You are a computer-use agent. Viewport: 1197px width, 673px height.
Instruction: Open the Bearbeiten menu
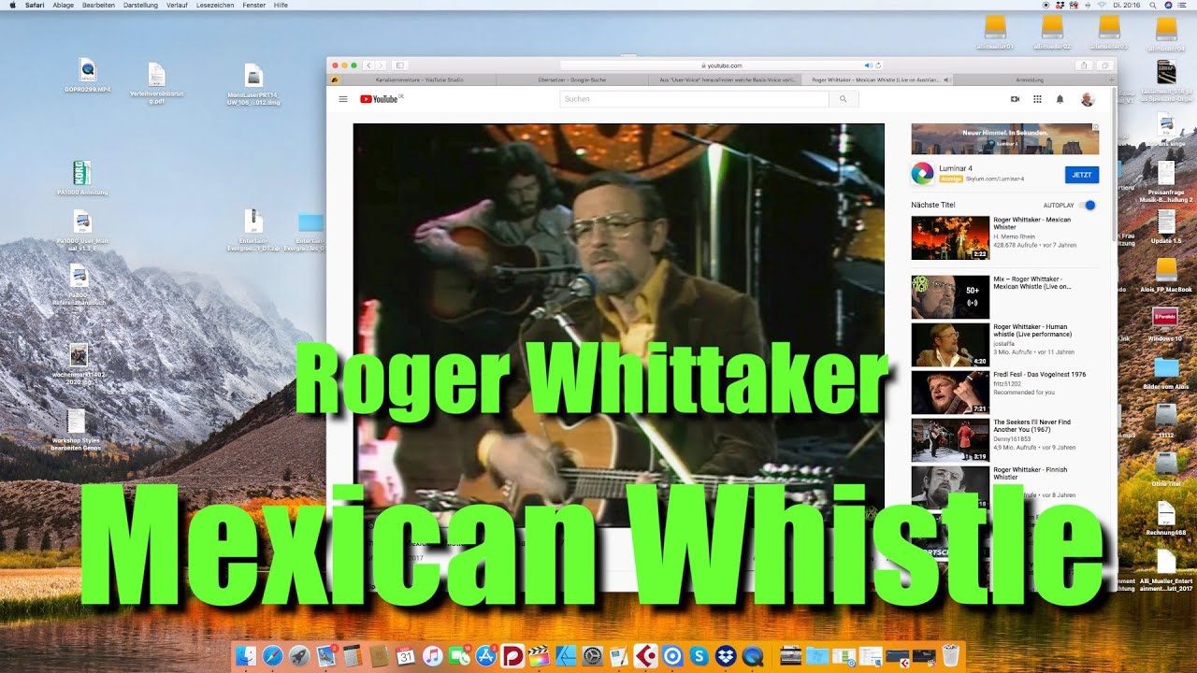click(99, 5)
